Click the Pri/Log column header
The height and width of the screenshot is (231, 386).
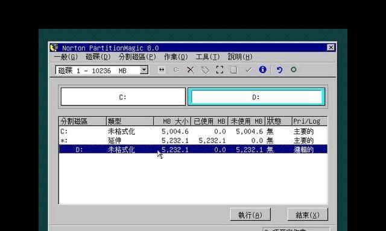(310, 122)
